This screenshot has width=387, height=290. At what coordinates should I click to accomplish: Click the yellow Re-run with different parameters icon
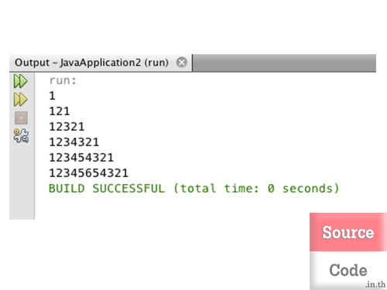point(20,100)
